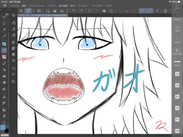The image size is (183, 137).
Task: Open the ヘルプ menu
Action: pos(109,6)
